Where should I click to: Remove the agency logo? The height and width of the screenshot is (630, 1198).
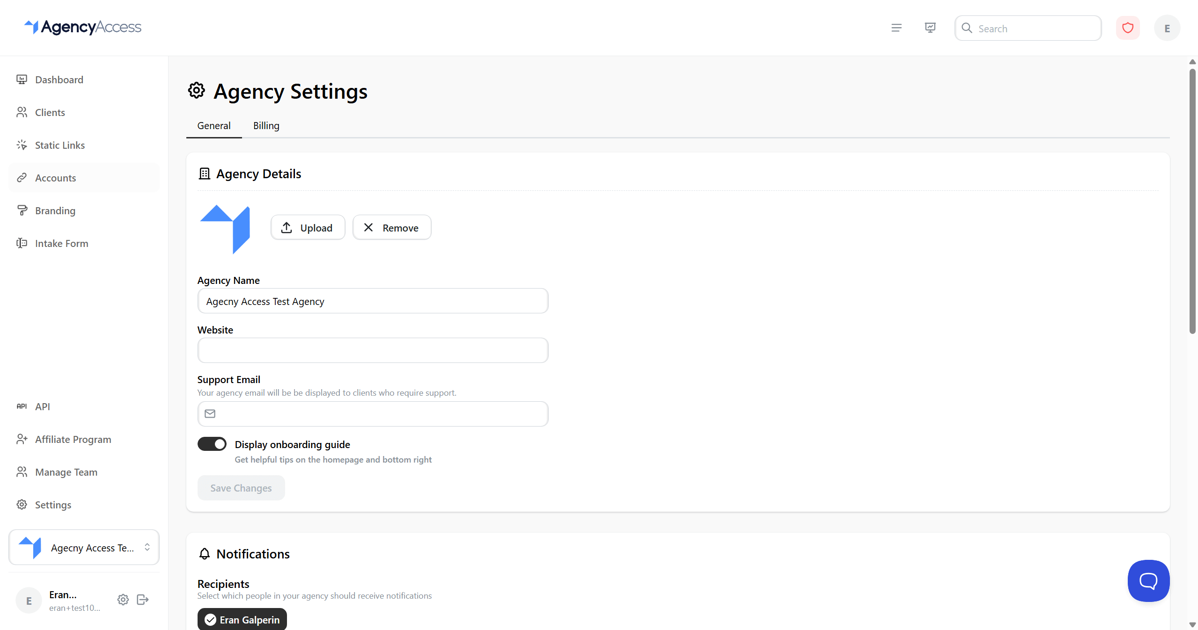(392, 227)
